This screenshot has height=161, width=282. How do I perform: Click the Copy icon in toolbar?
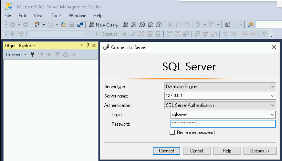tap(178, 25)
